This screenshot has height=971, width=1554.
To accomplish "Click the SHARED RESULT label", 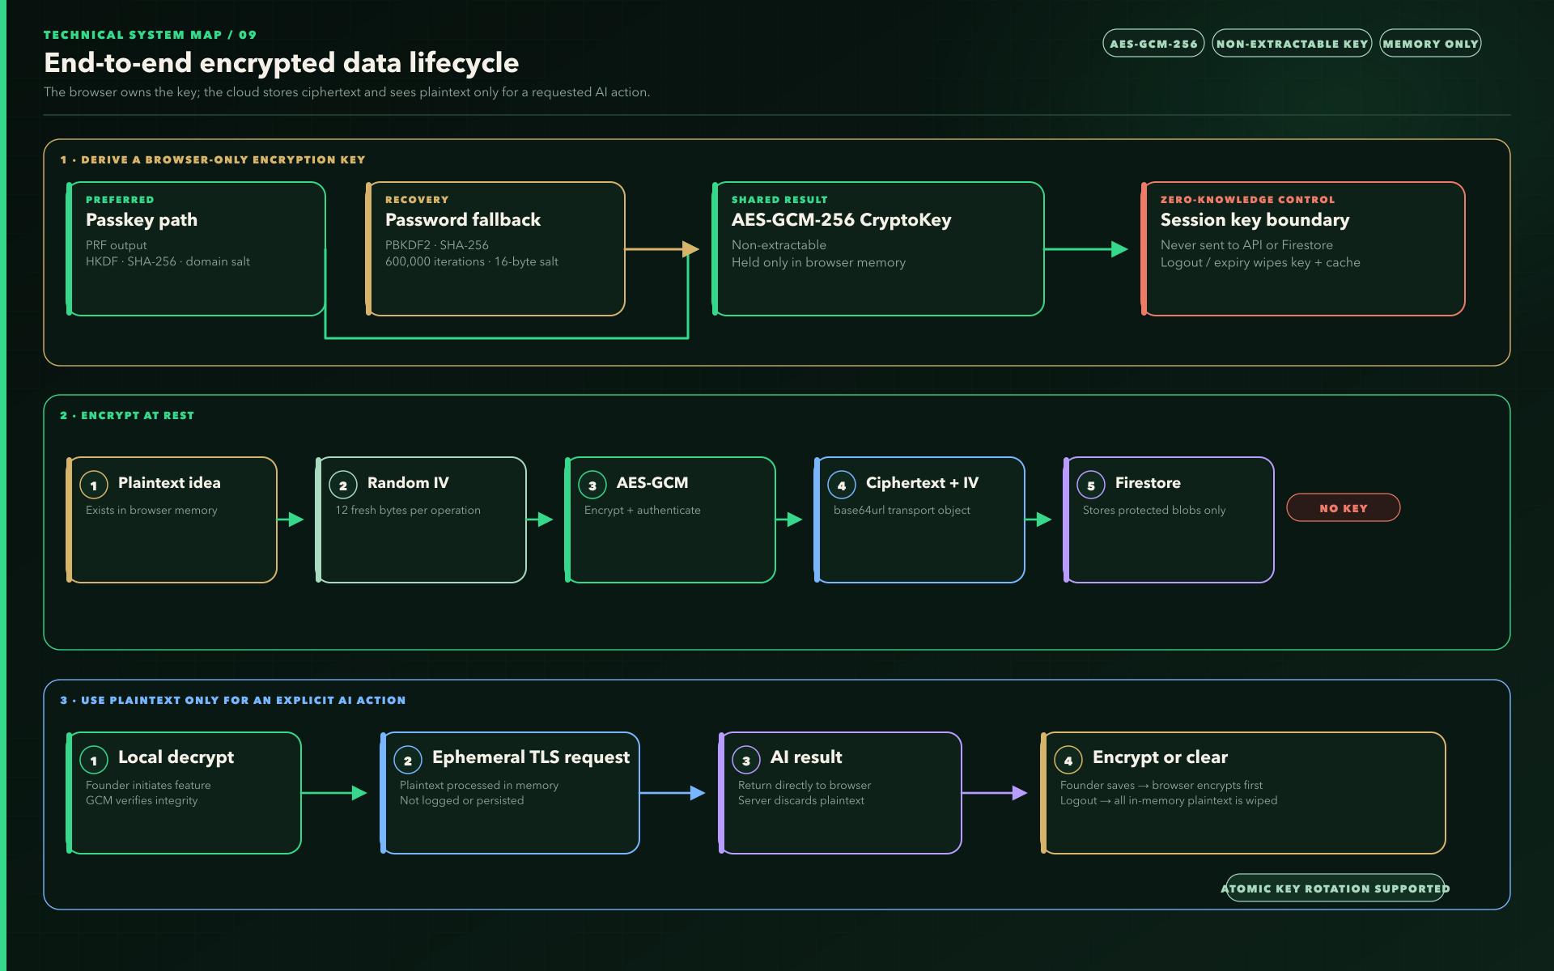I will [779, 200].
